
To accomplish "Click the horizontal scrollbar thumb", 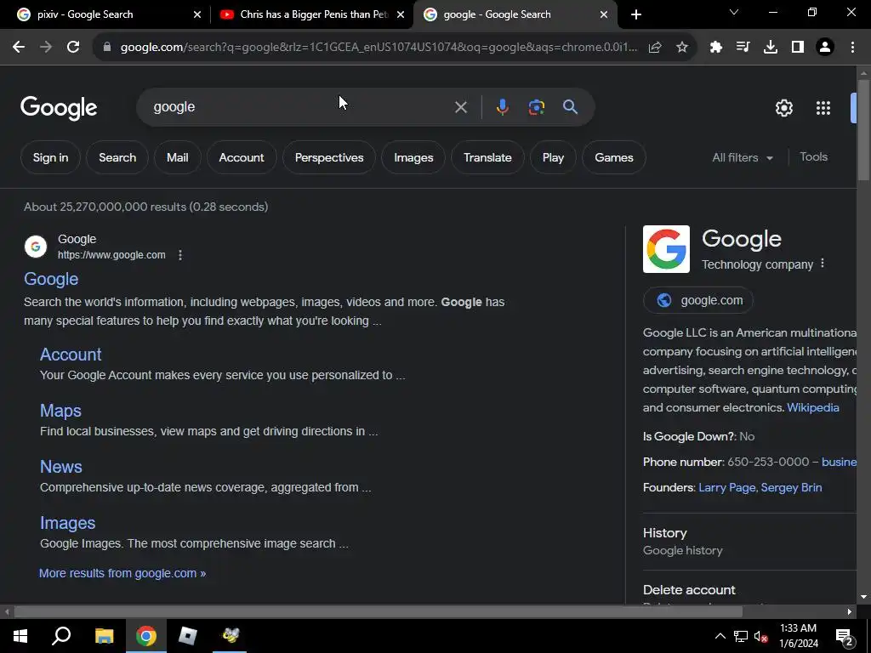I will pyautogui.click(x=378, y=612).
